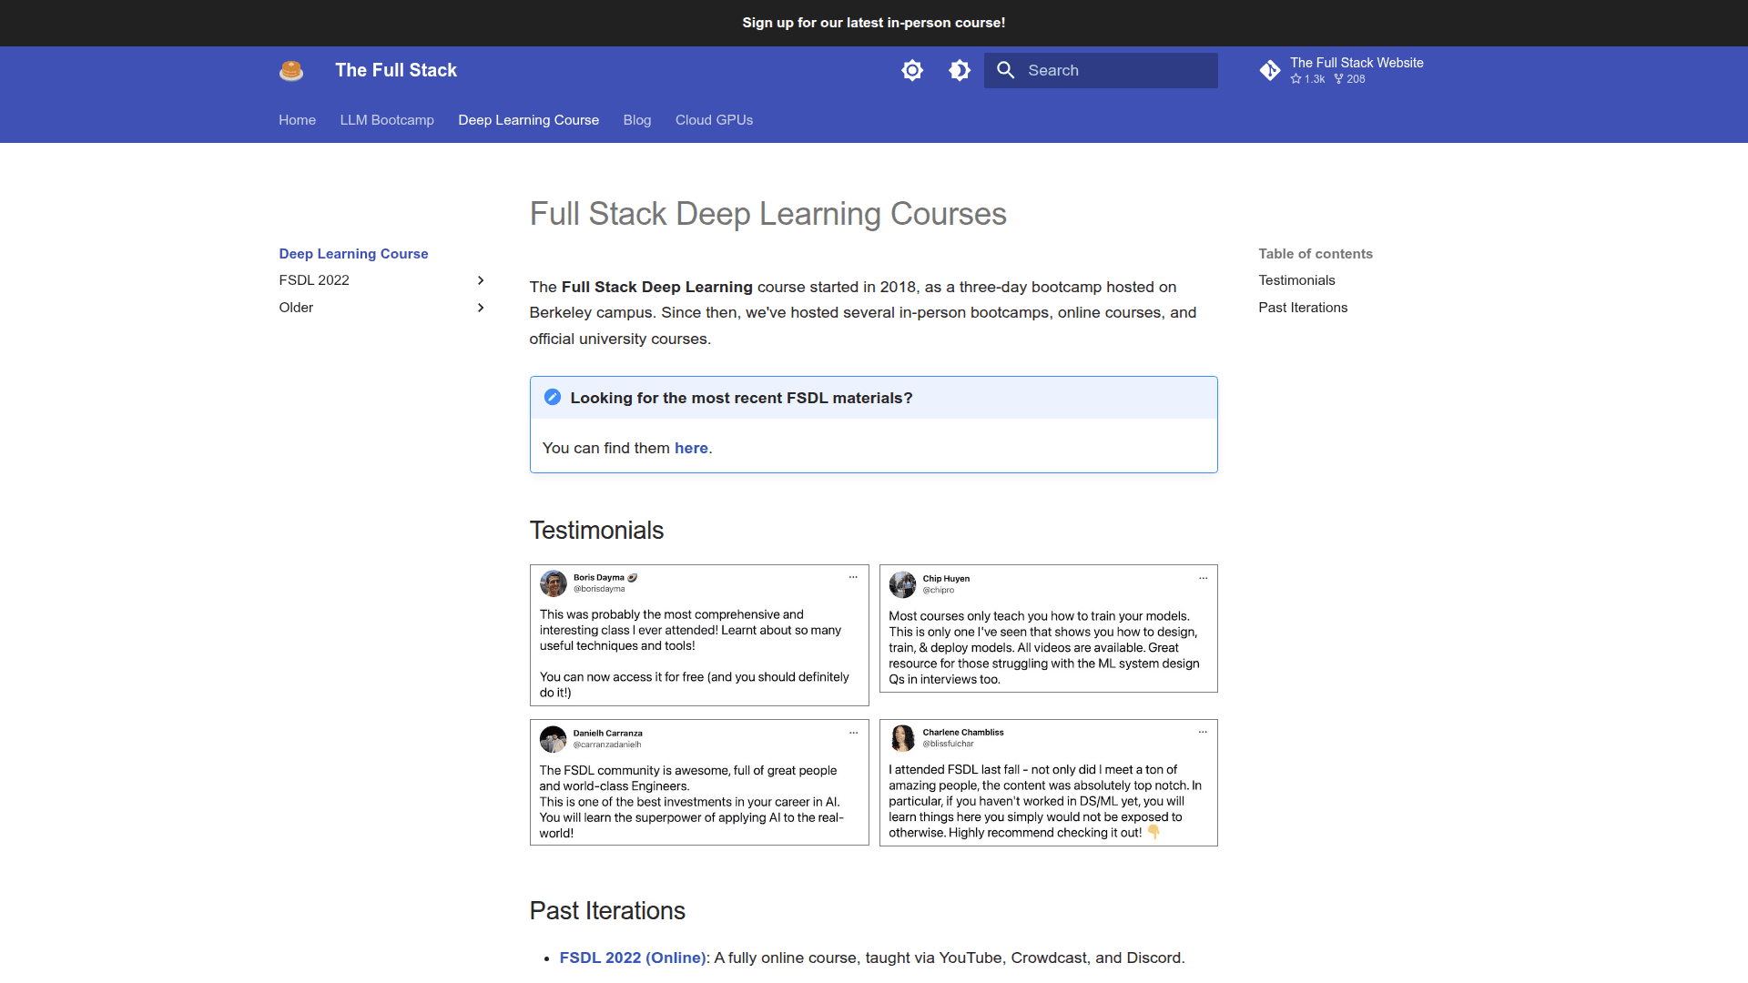Open the FSDL 2022 (Online) link
1748x983 pixels.
pyautogui.click(x=632, y=958)
